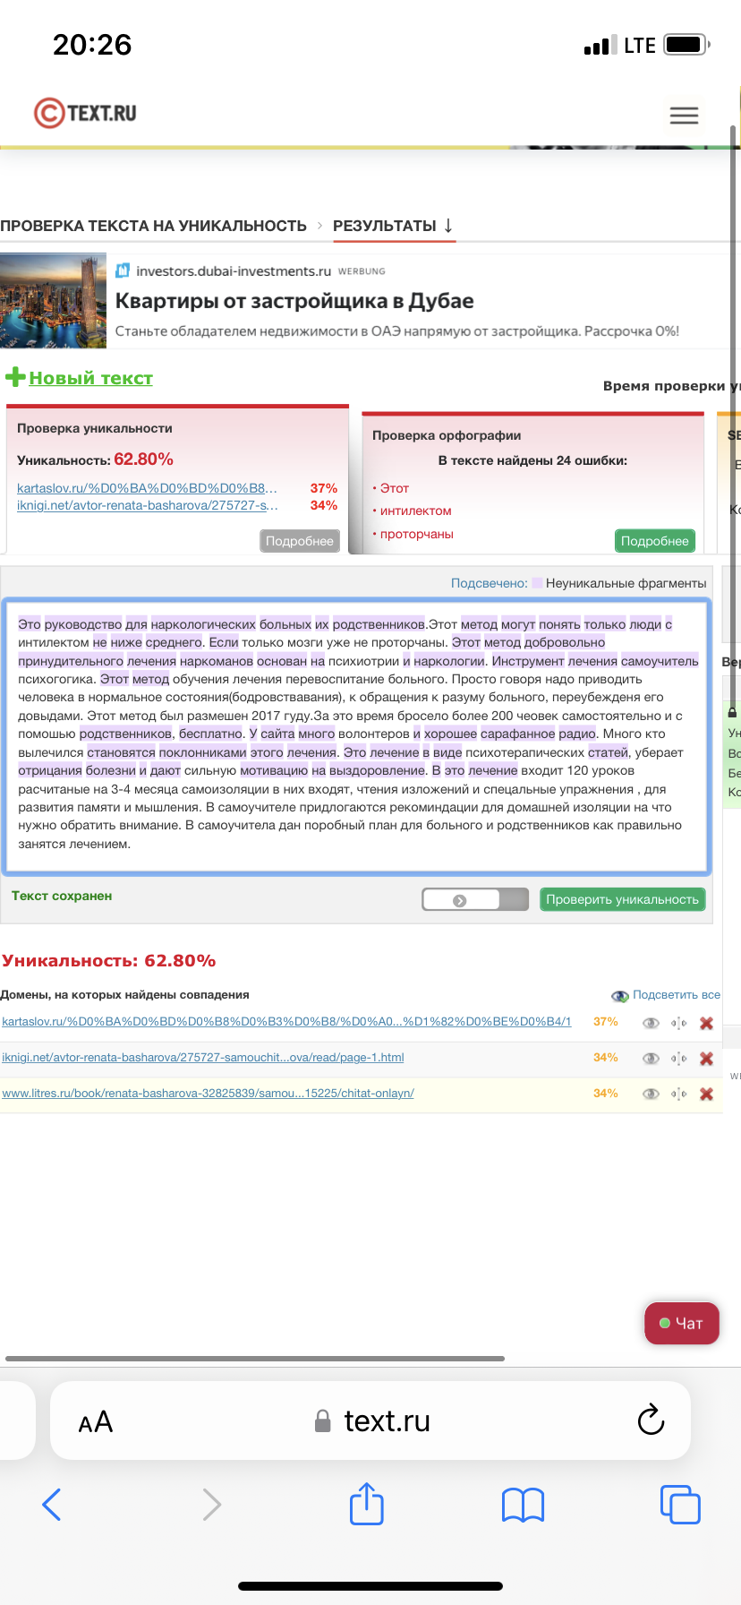Tap Safari reload page icon

tap(651, 1420)
